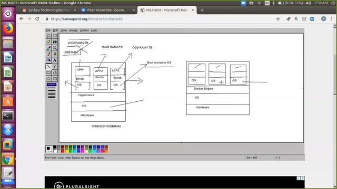Go forward in Chrome history
Screen dimensions: 337x189
coord(29,19)
